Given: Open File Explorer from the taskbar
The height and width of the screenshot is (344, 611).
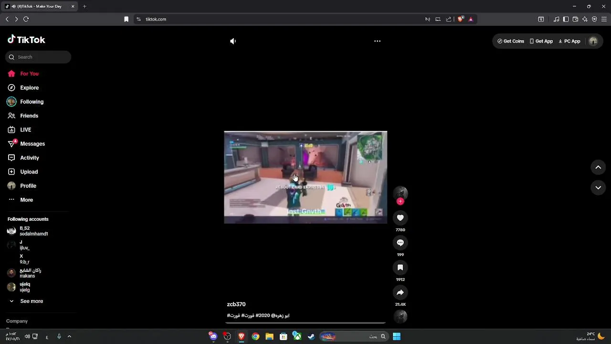Looking at the screenshot, I should [x=269, y=336].
